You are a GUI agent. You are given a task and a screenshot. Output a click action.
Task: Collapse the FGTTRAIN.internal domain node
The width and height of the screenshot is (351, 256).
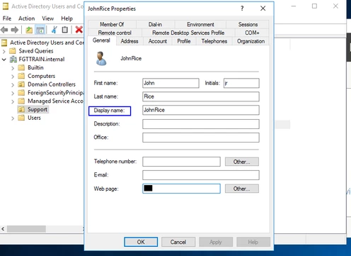(x=4, y=60)
